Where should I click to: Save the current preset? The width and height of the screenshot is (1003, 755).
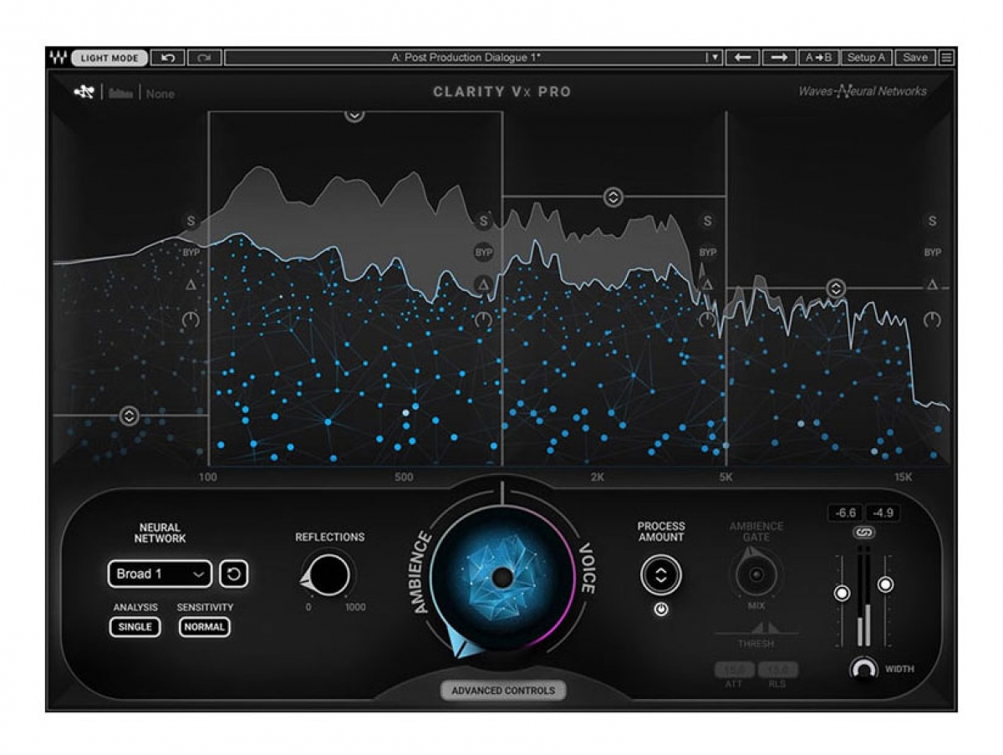pyautogui.click(x=915, y=58)
